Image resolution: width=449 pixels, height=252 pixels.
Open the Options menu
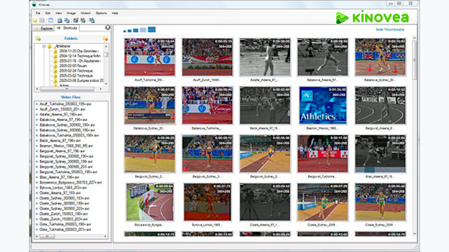tap(100, 13)
